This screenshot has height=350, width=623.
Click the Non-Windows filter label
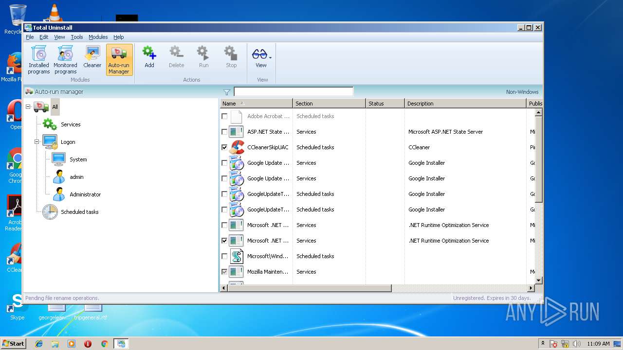(522, 92)
